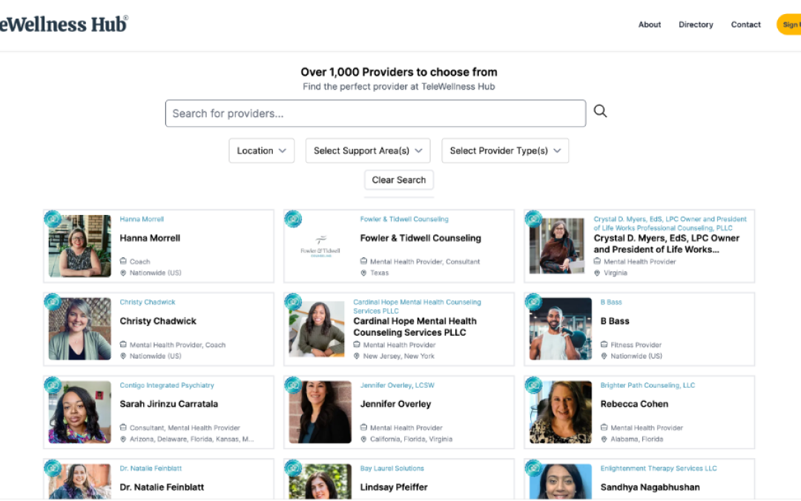The width and height of the screenshot is (801, 501).
Task: Open the Directory menu item
Action: tap(696, 24)
